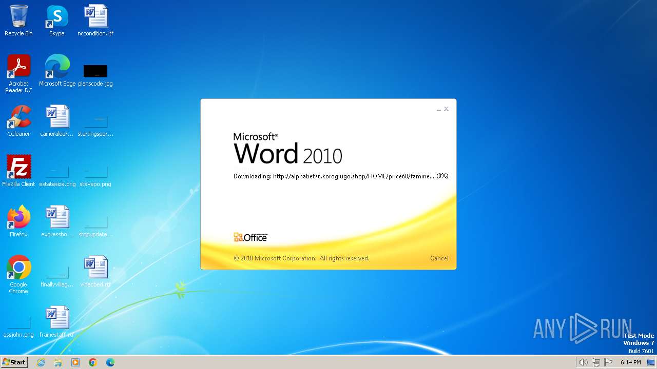Select Microsoft Edge desktop shortcut
This screenshot has height=369, width=657.
tap(57, 71)
